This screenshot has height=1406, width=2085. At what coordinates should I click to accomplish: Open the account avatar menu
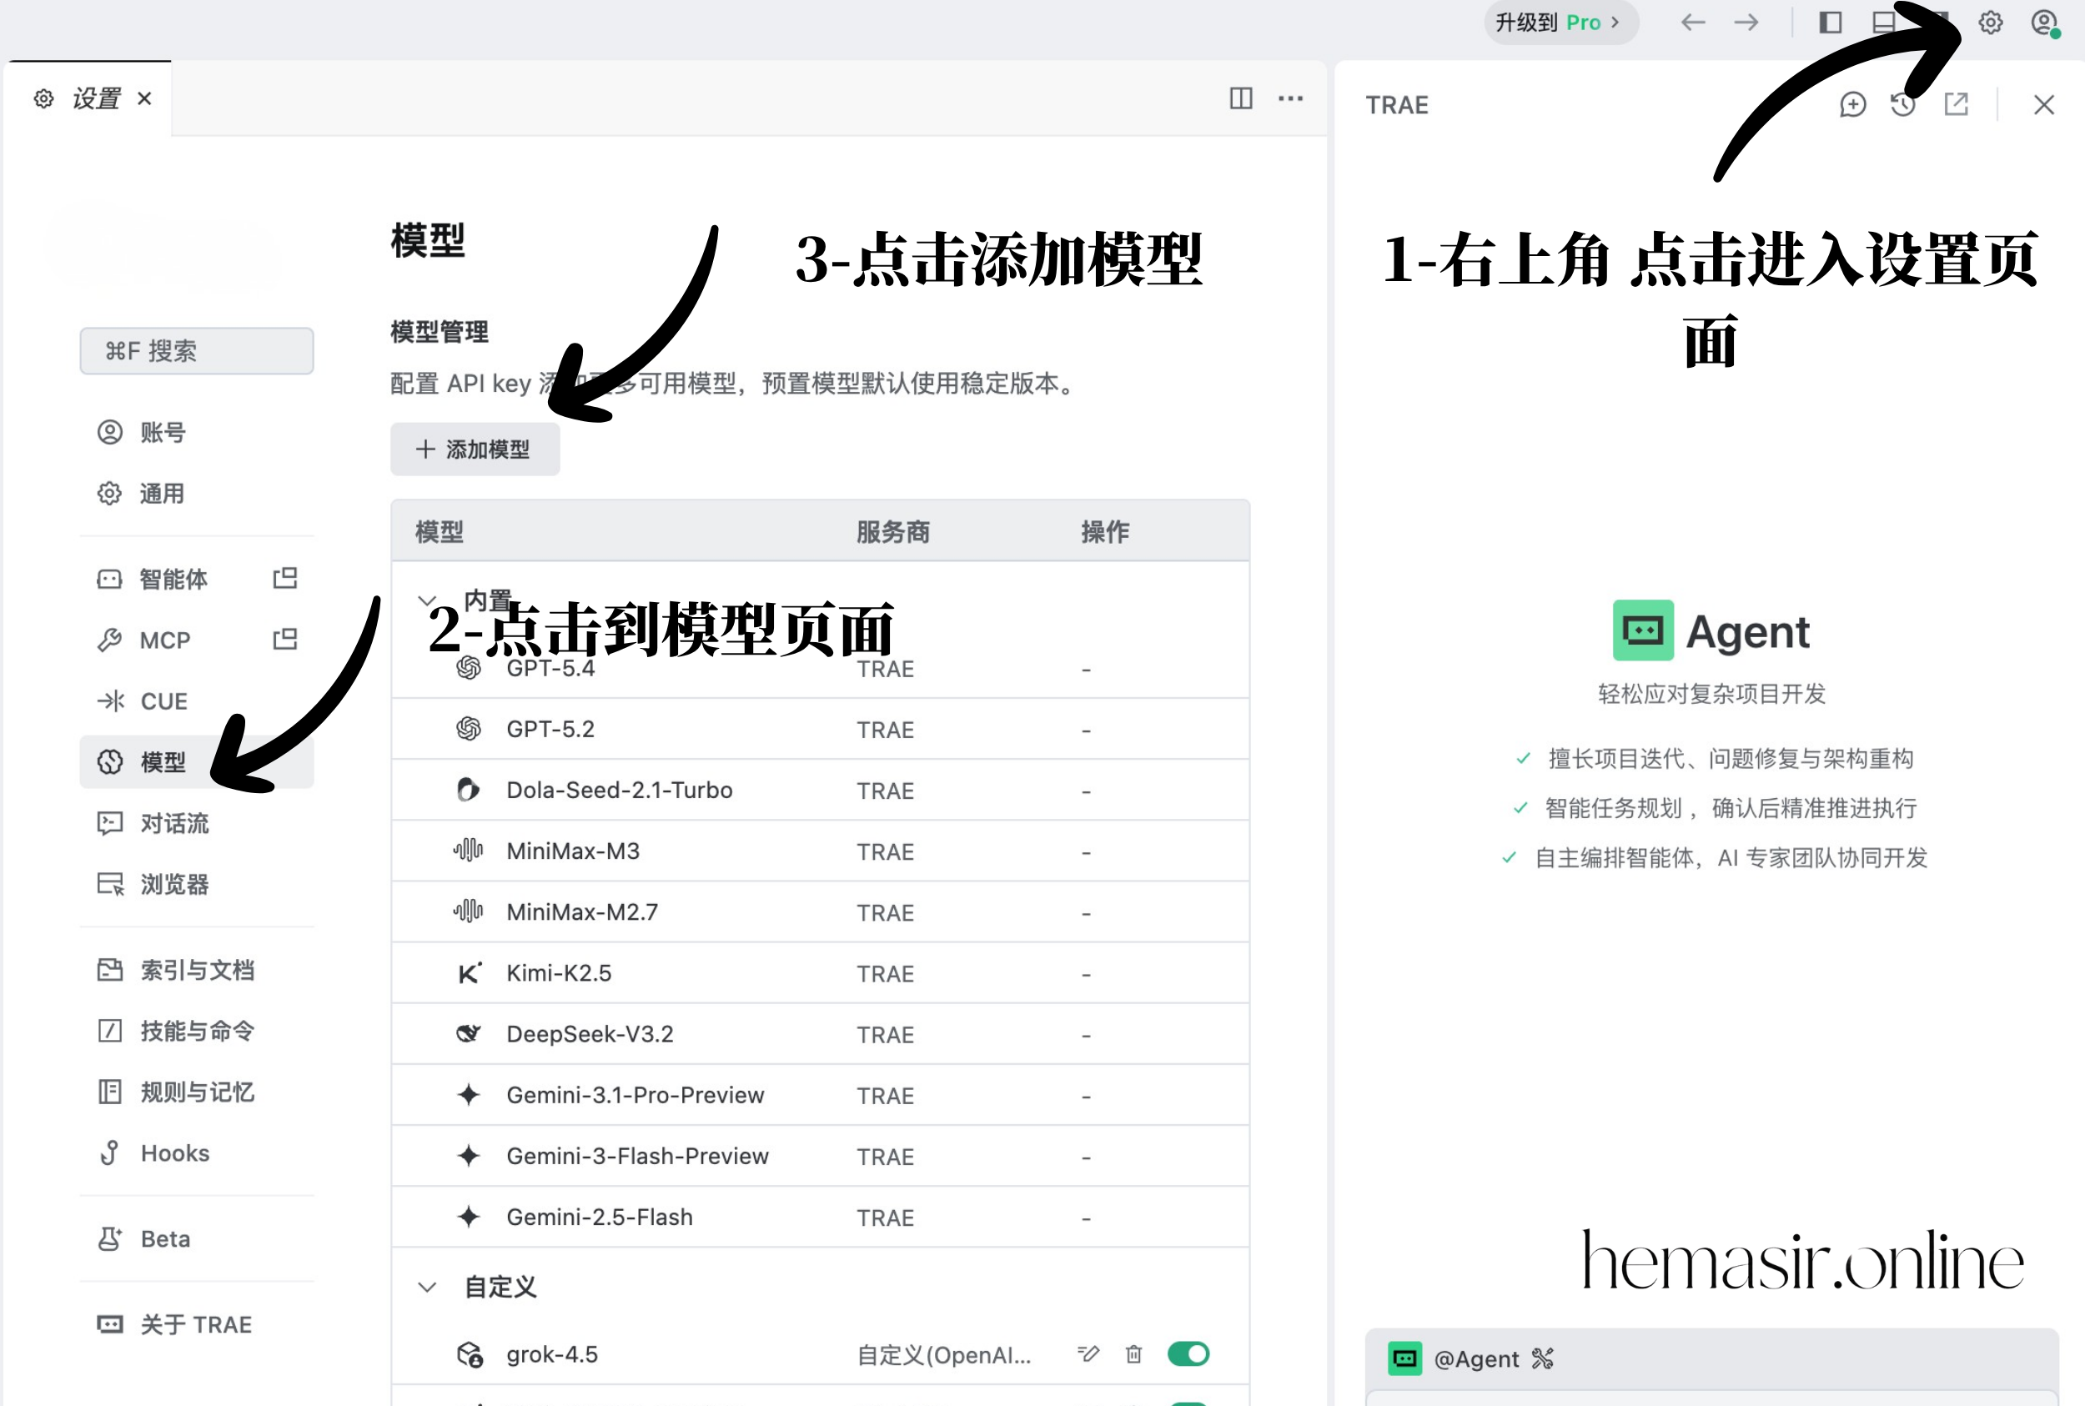pos(2044,23)
